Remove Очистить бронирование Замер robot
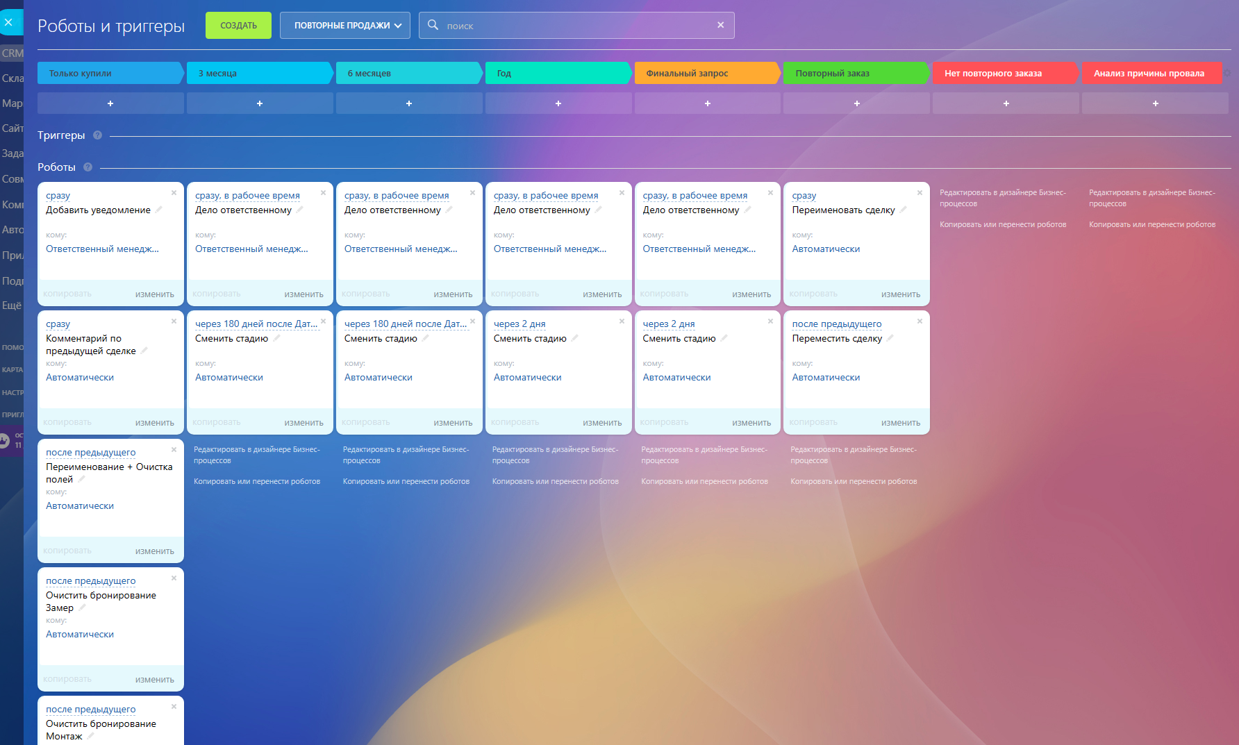The height and width of the screenshot is (745, 1239). coord(174,578)
